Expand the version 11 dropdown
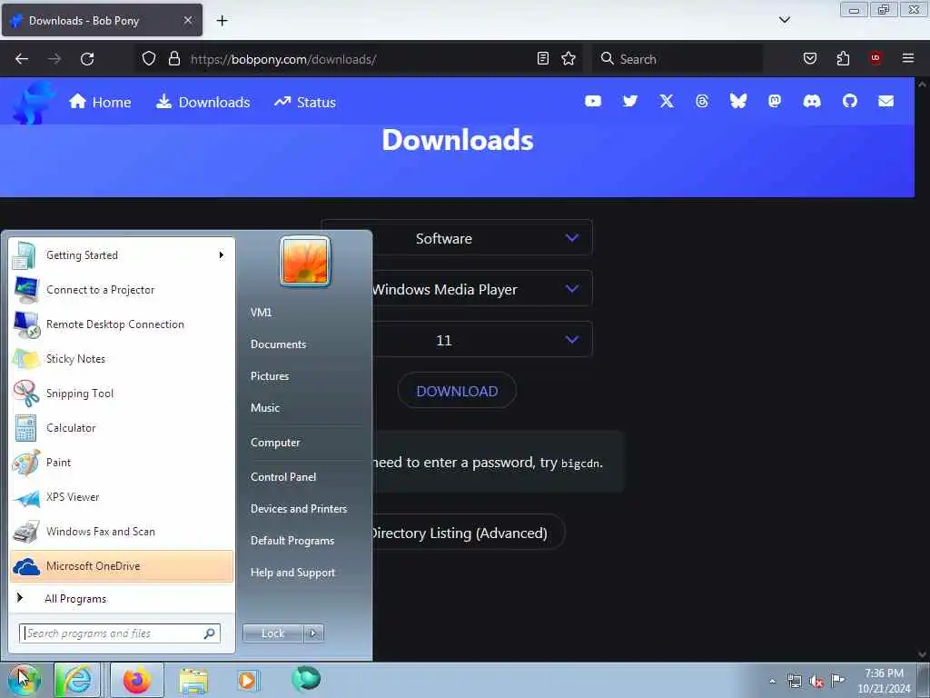 (x=457, y=340)
